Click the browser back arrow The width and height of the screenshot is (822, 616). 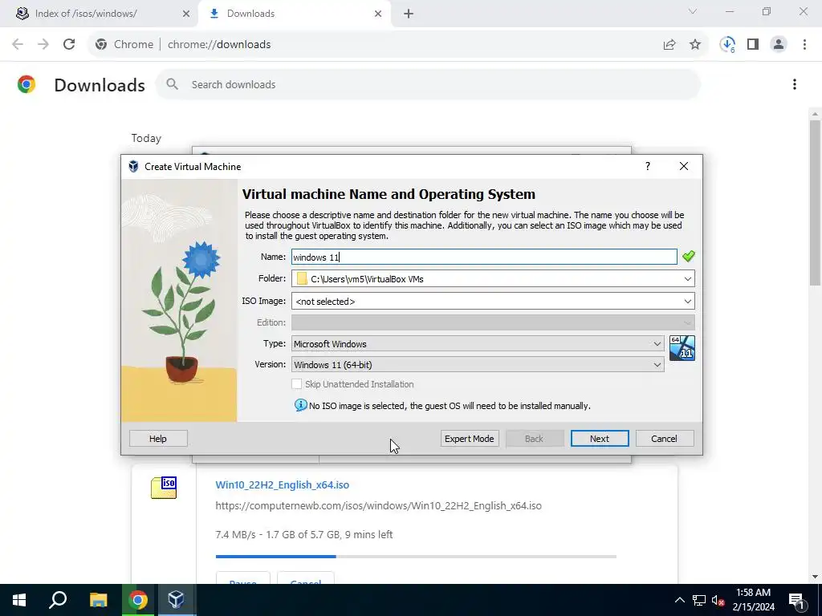(x=18, y=45)
